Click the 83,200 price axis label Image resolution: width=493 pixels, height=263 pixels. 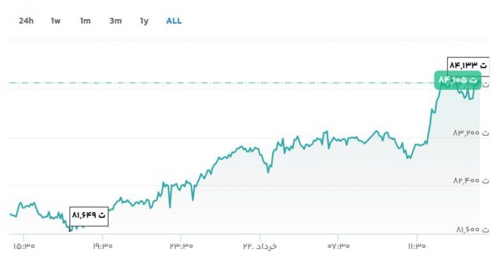pos(471,133)
